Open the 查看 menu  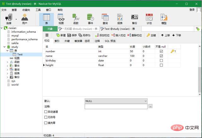(x=14, y=10)
